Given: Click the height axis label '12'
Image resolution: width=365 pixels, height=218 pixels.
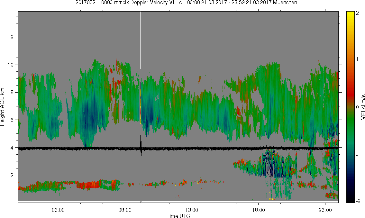Looking at the screenshot, I should click(11, 37).
